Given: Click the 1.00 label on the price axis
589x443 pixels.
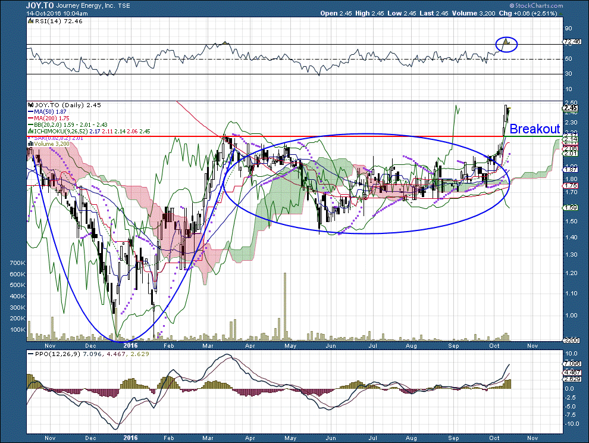Looking at the screenshot, I should (571, 316).
